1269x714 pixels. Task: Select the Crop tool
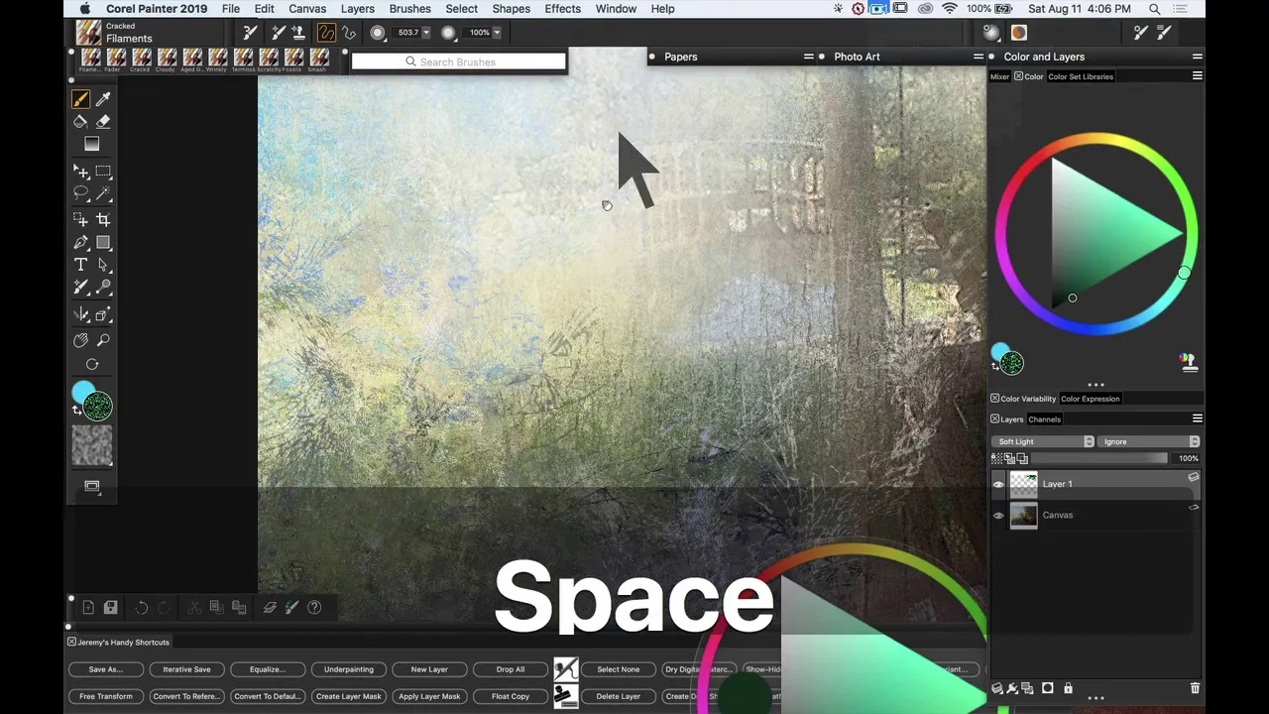click(x=103, y=219)
